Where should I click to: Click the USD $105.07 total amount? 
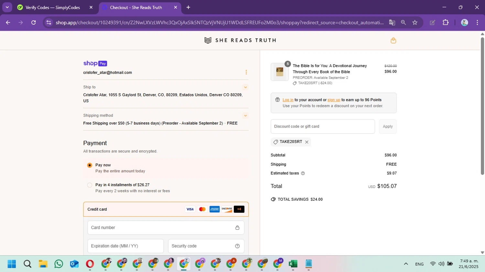(x=382, y=186)
